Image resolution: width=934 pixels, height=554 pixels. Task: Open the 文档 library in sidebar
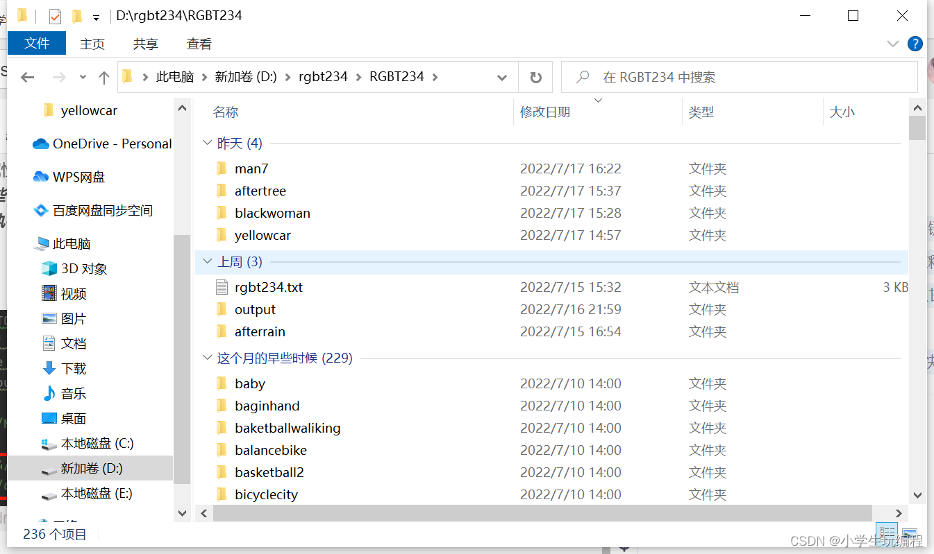coord(64,343)
